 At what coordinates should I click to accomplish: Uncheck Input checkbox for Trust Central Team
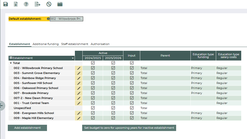click(132, 103)
